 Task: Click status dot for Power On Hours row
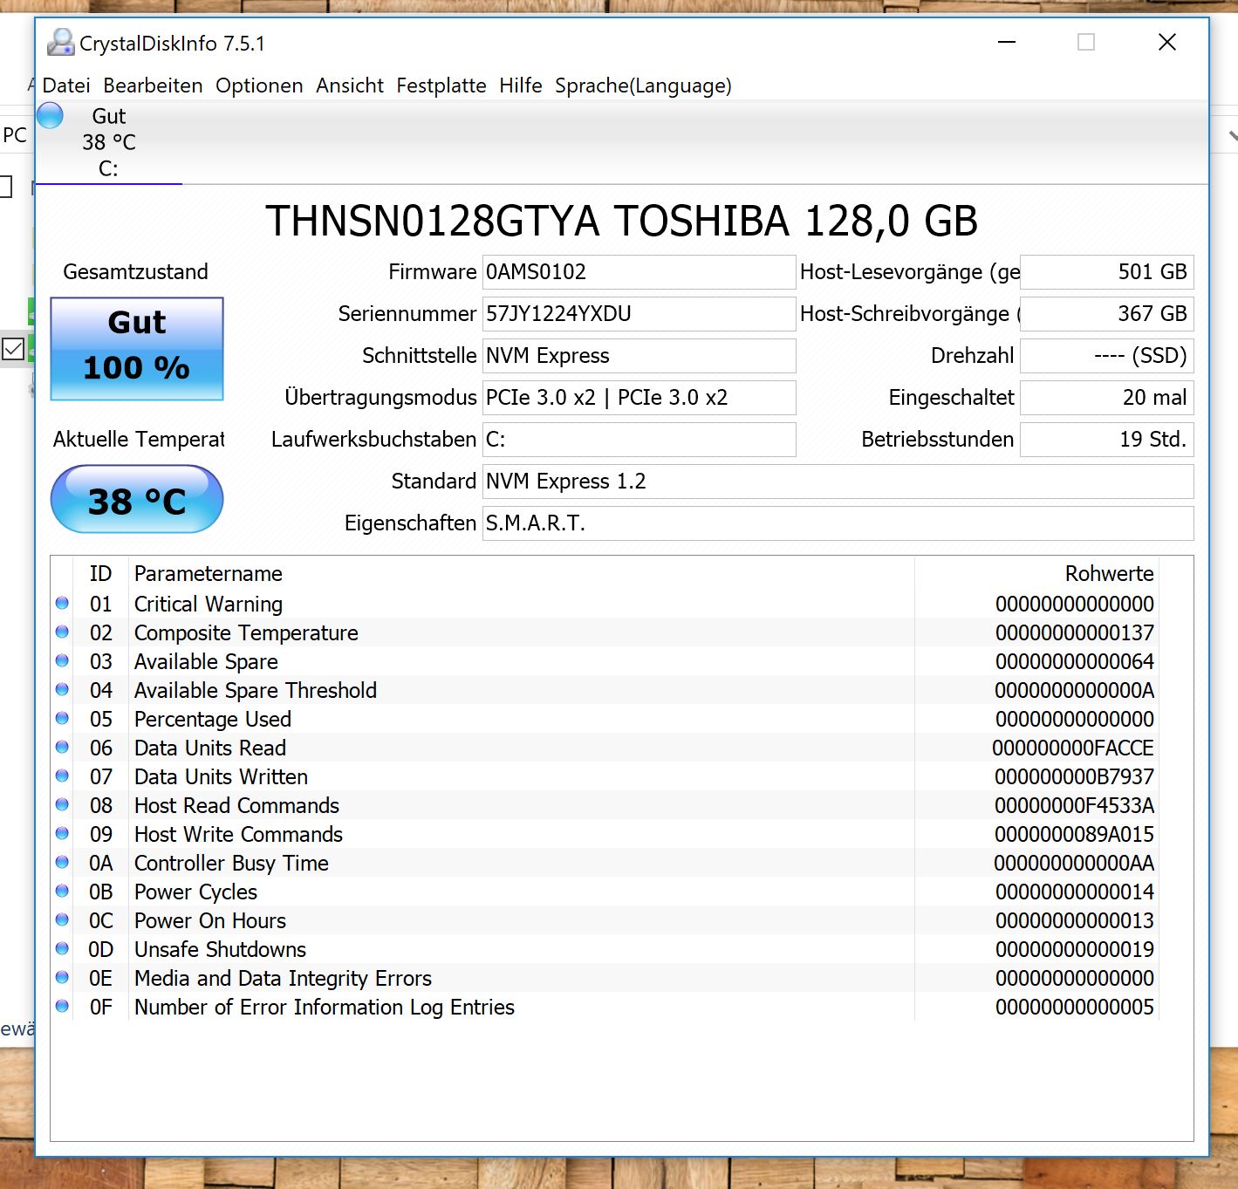62,919
